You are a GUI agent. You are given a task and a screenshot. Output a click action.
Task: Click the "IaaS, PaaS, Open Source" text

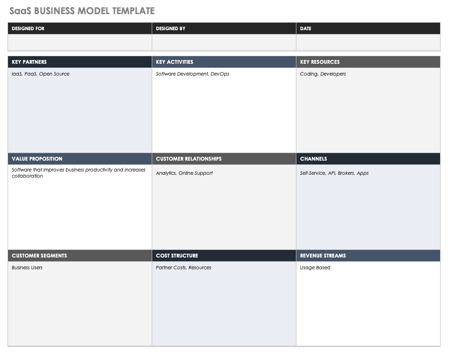pos(41,74)
